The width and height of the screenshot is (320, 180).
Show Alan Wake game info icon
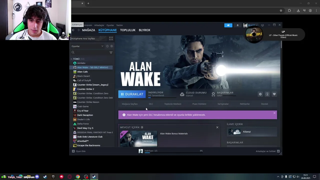[x=267, y=94]
